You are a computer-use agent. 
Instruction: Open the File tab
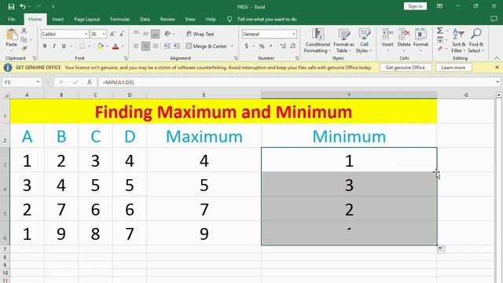coord(12,19)
